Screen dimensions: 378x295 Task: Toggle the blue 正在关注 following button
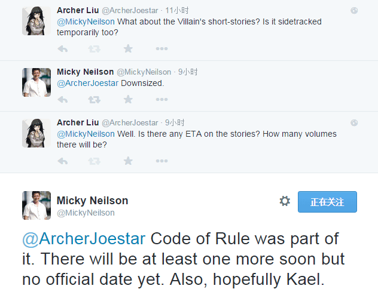(x=327, y=202)
